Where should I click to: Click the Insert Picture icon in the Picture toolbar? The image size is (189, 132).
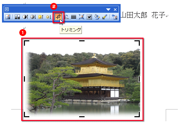point(8,17)
